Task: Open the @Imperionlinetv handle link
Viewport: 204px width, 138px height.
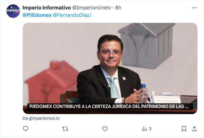Action: click(x=92, y=8)
